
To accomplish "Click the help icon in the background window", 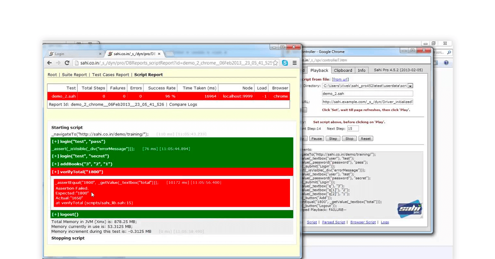I will pyautogui.click(x=446, y=63).
